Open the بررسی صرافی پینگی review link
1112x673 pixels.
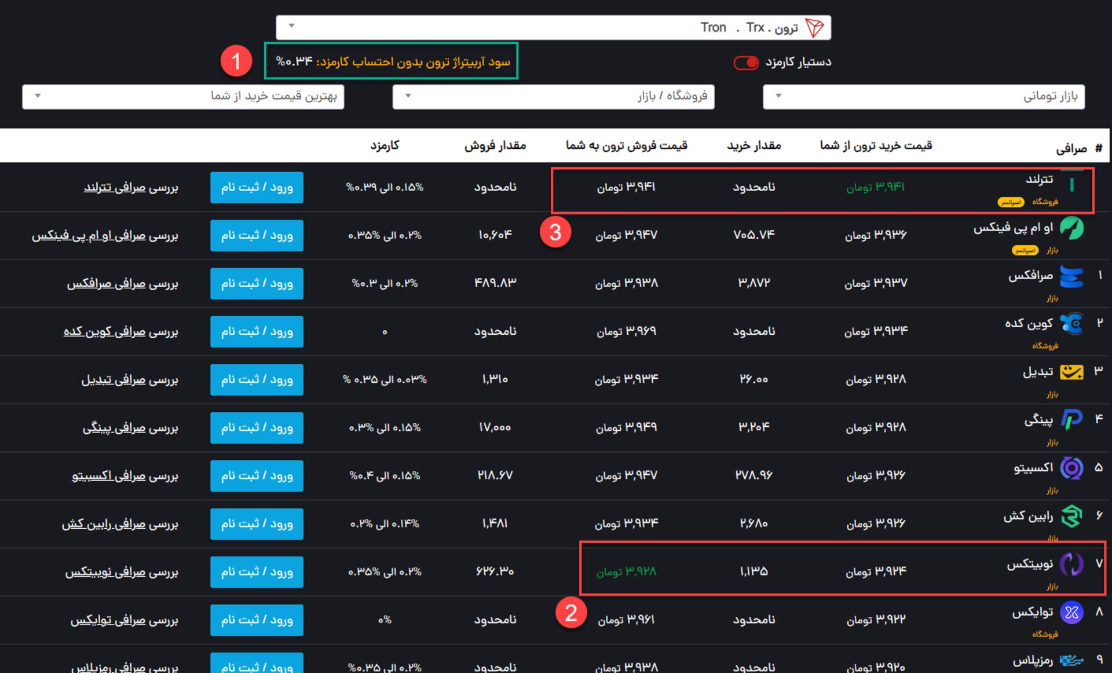coord(130,428)
